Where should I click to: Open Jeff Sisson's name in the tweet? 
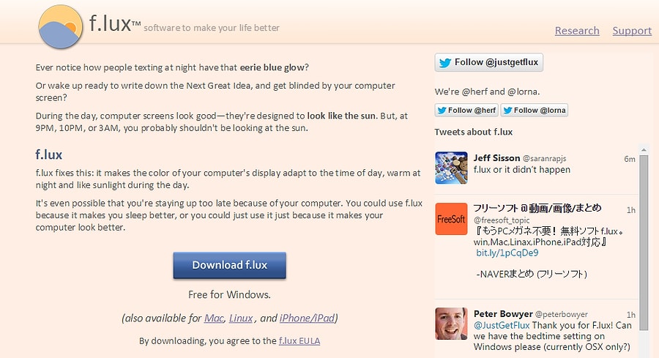496,158
